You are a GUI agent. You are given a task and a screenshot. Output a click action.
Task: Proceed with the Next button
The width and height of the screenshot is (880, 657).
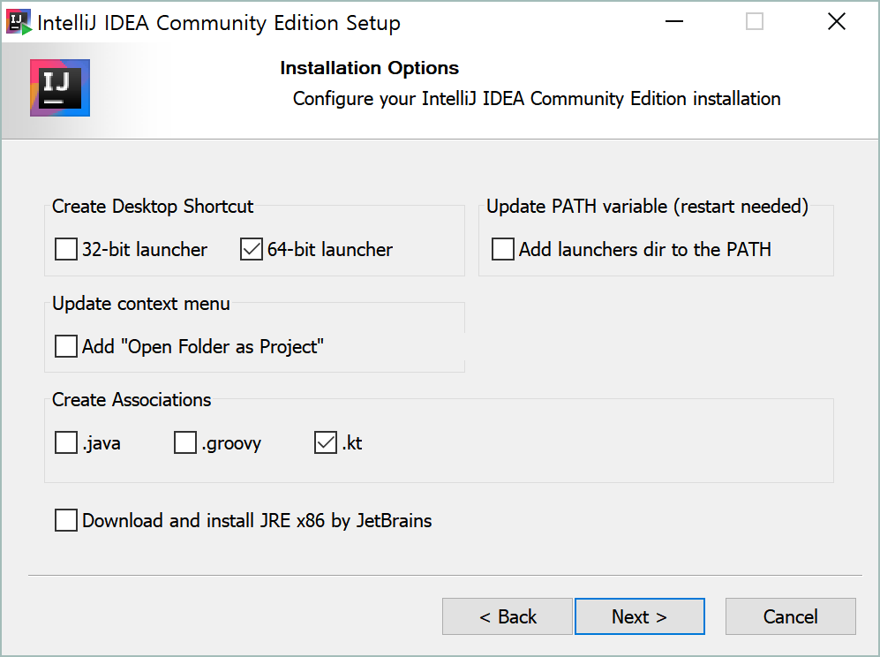(x=639, y=616)
